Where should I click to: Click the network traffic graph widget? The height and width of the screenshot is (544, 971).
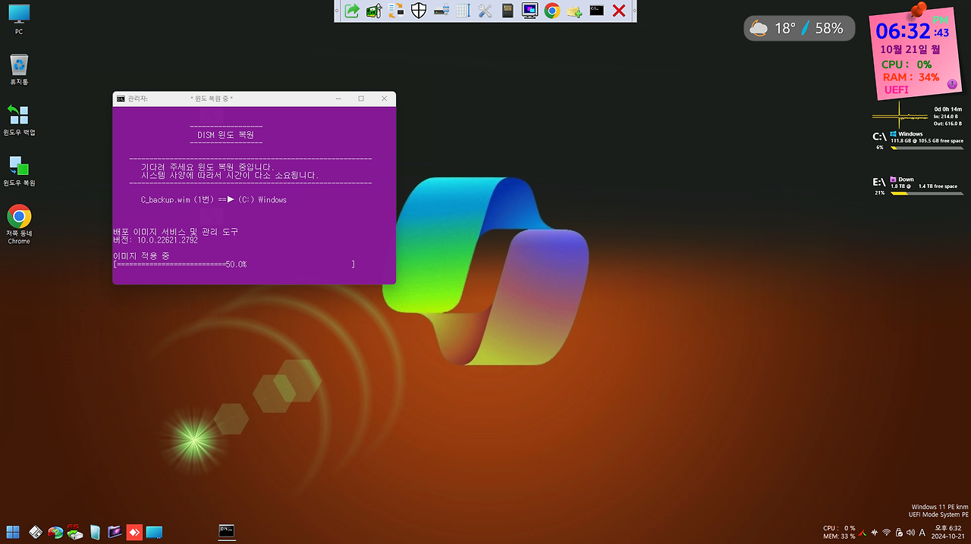900,117
